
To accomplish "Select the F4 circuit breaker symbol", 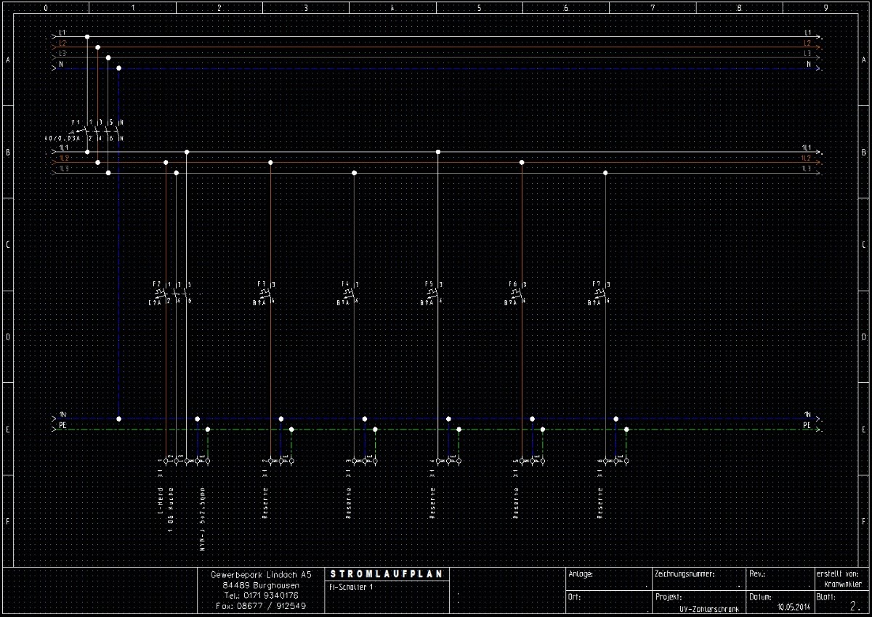I will 348,293.
